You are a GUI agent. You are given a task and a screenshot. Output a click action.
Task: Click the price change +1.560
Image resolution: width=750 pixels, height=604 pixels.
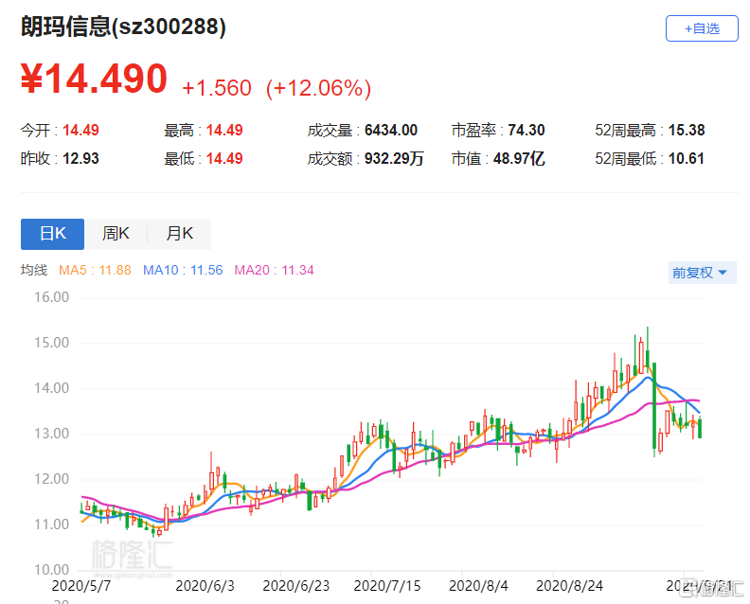[x=217, y=88]
